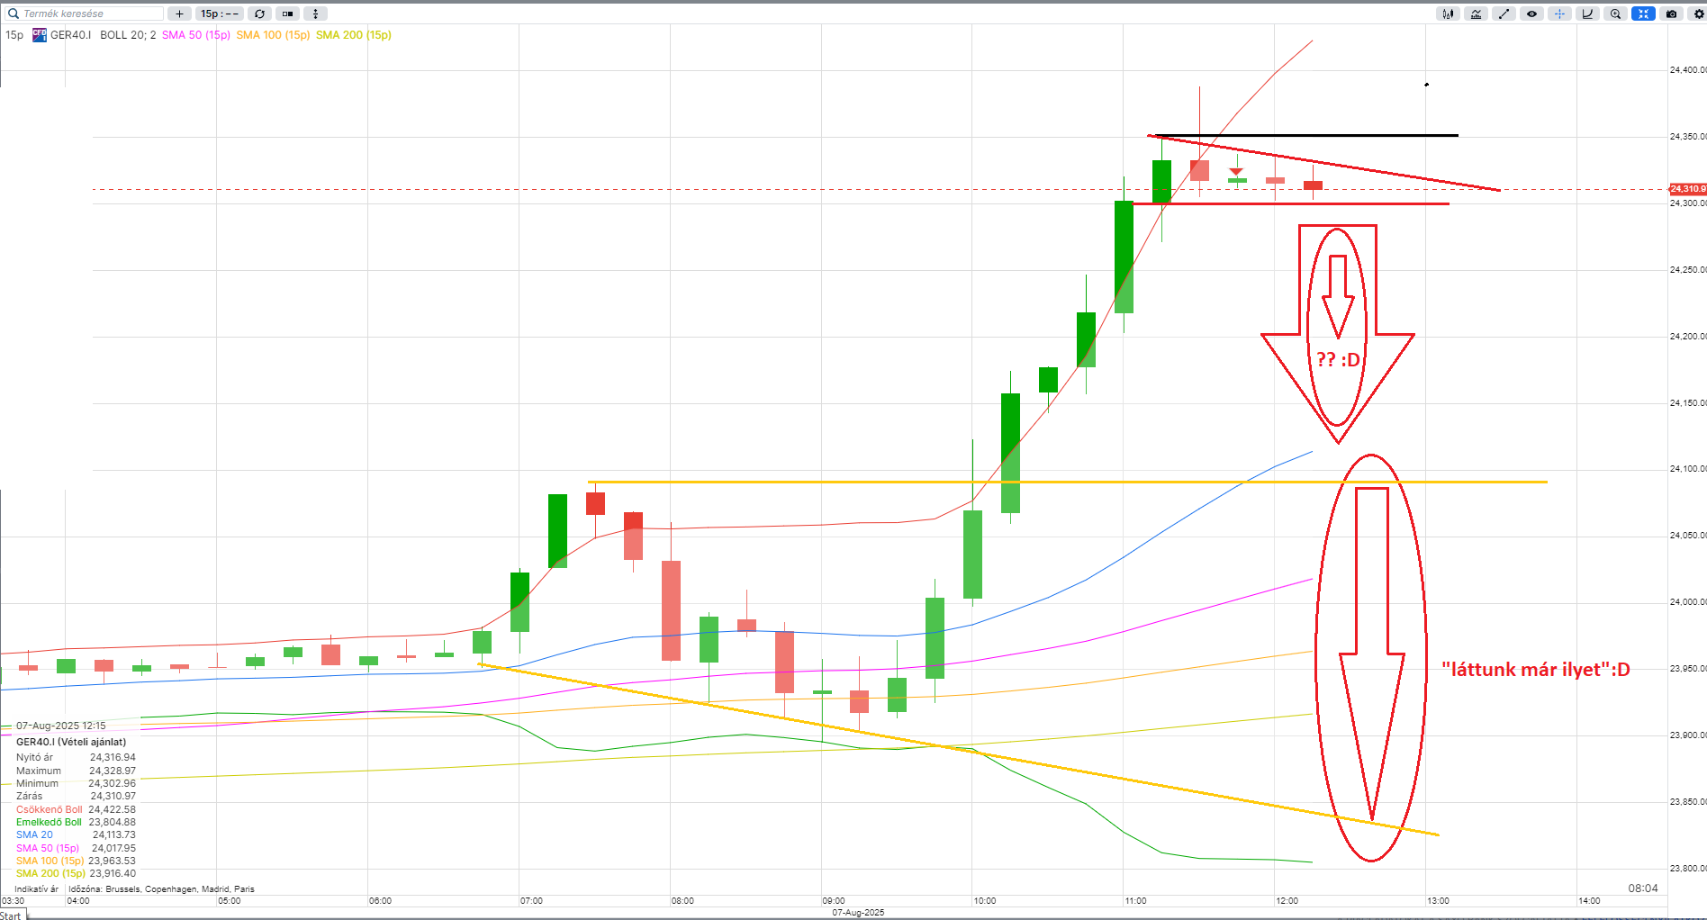
Task: Expand the '15p' timeframe dropdown
Action: [x=220, y=14]
